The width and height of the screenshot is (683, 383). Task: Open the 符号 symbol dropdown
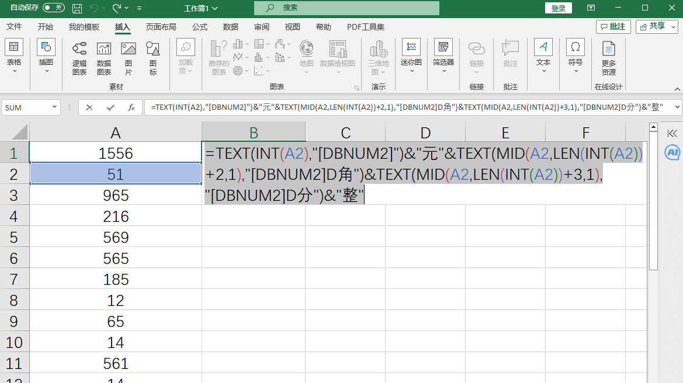point(575,58)
